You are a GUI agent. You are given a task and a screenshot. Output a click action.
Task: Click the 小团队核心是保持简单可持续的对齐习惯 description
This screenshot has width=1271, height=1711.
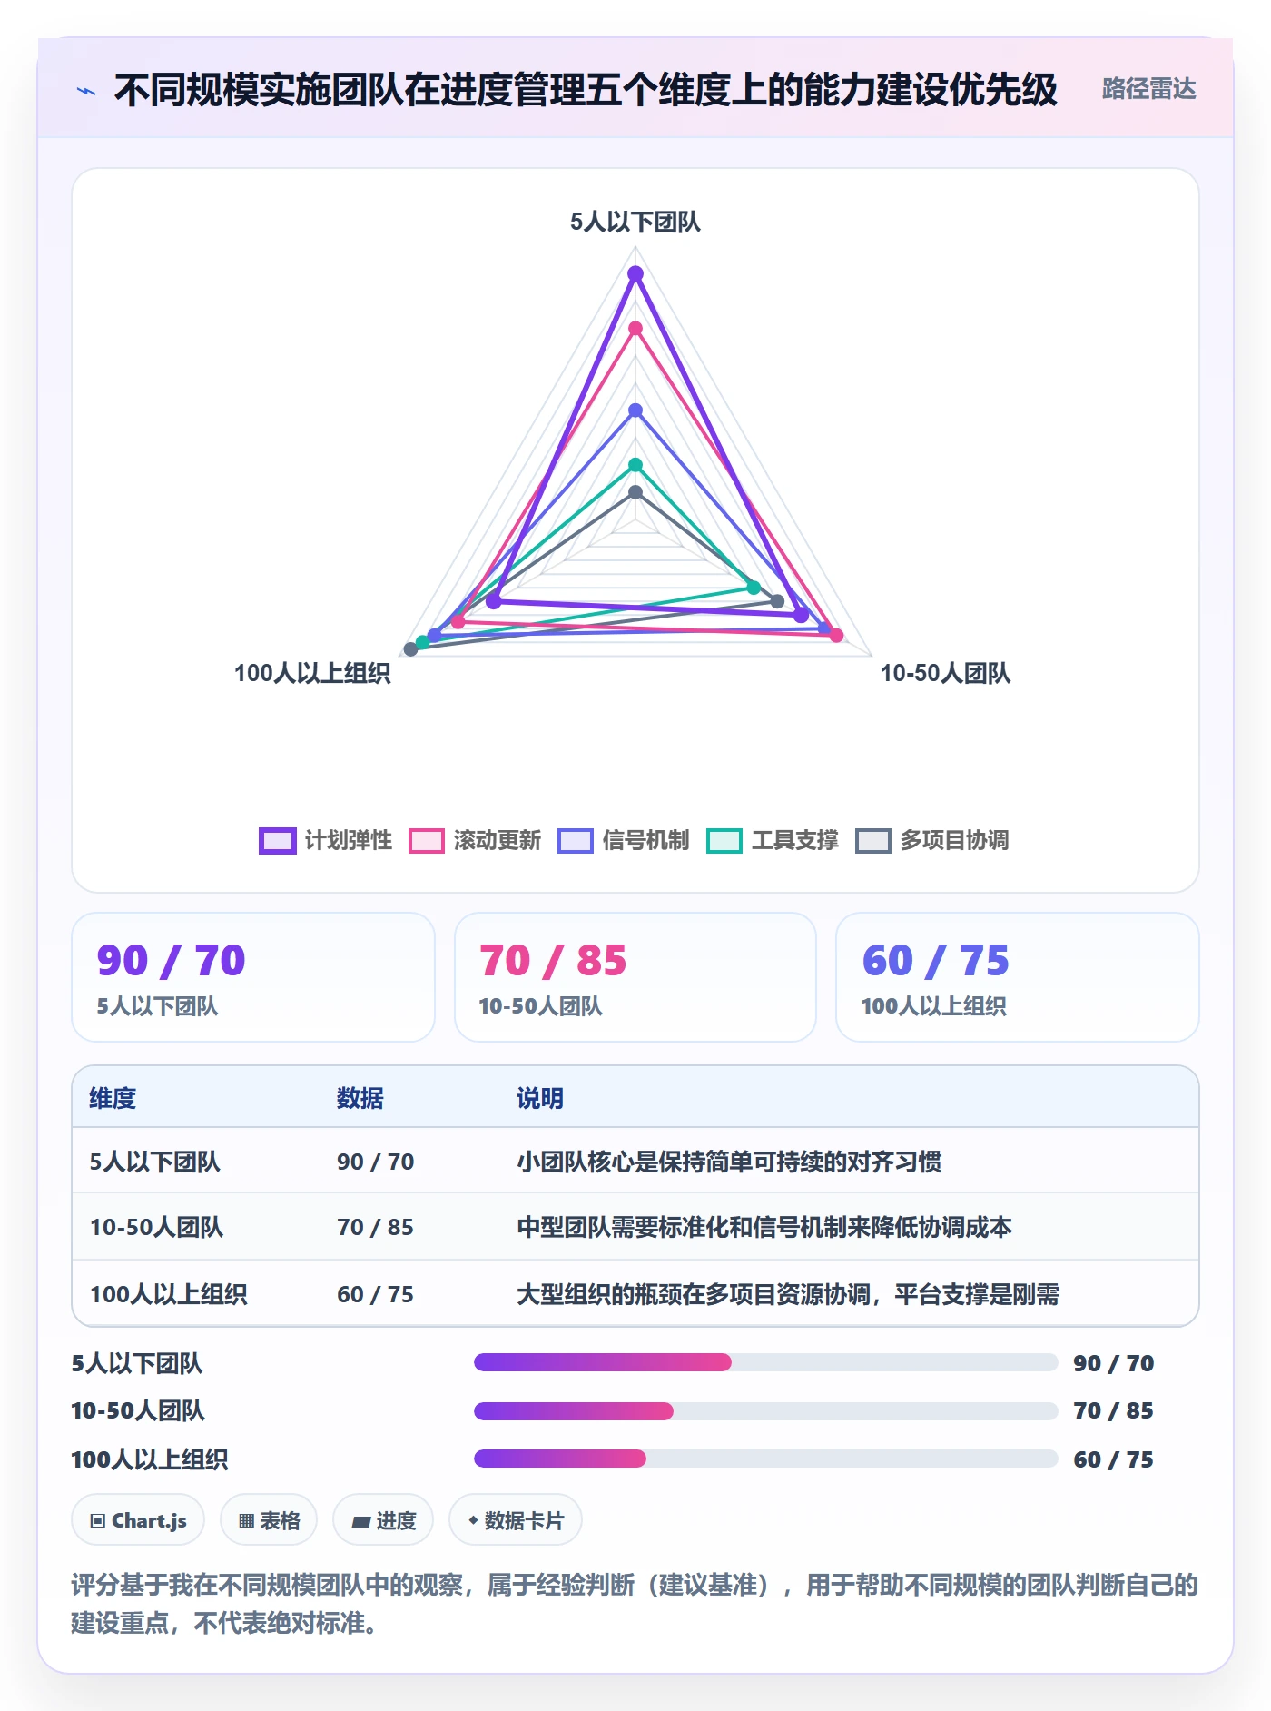click(729, 1162)
